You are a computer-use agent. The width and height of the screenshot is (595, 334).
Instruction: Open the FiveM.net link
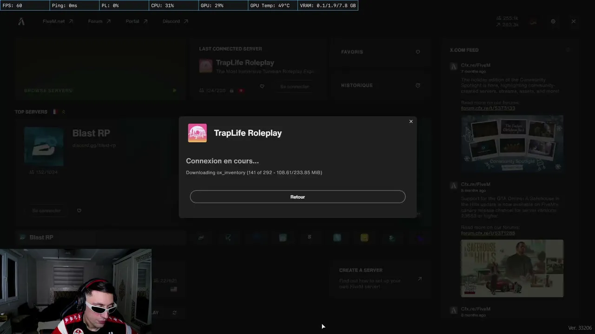[58, 21]
